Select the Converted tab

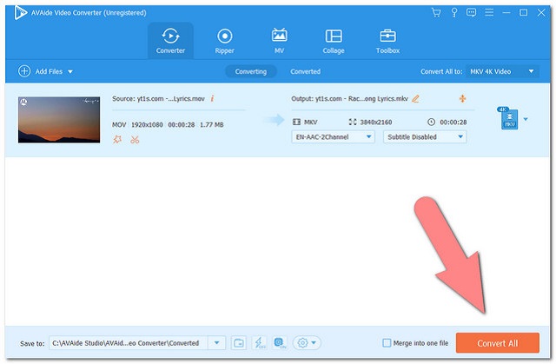point(305,71)
